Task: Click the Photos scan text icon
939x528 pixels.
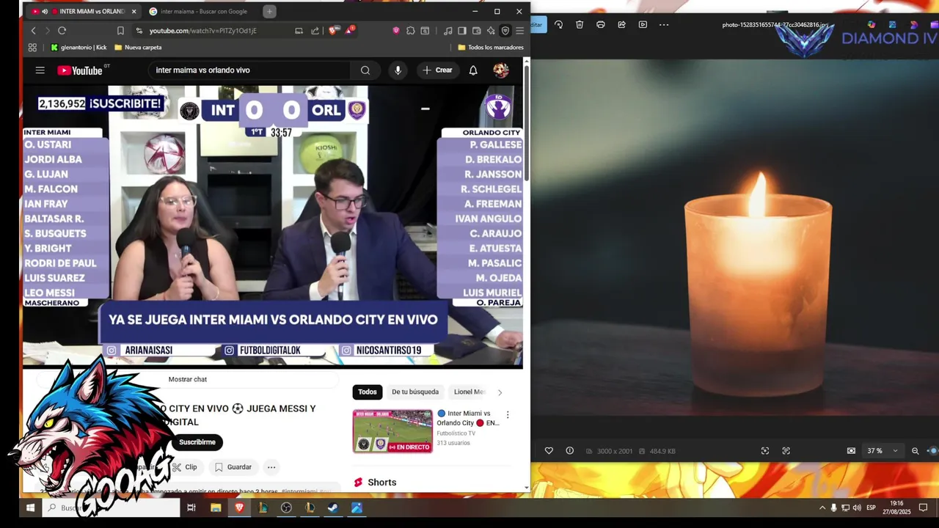Action: tap(786, 451)
